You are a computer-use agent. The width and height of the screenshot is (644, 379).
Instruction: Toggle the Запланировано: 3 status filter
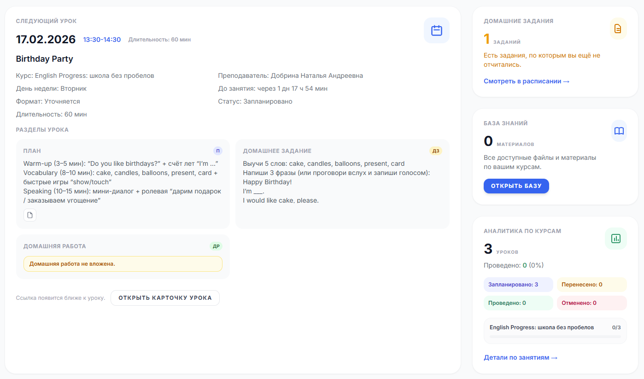point(518,285)
